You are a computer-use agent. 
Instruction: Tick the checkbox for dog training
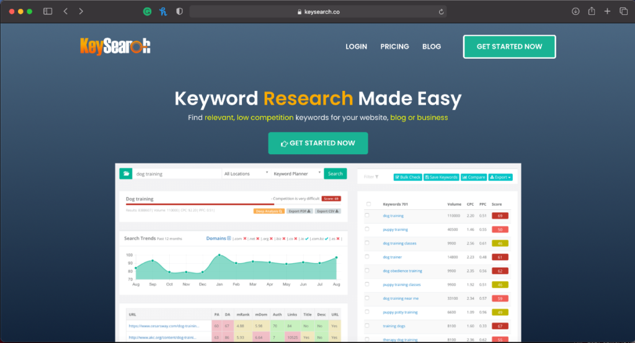point(367,215)
